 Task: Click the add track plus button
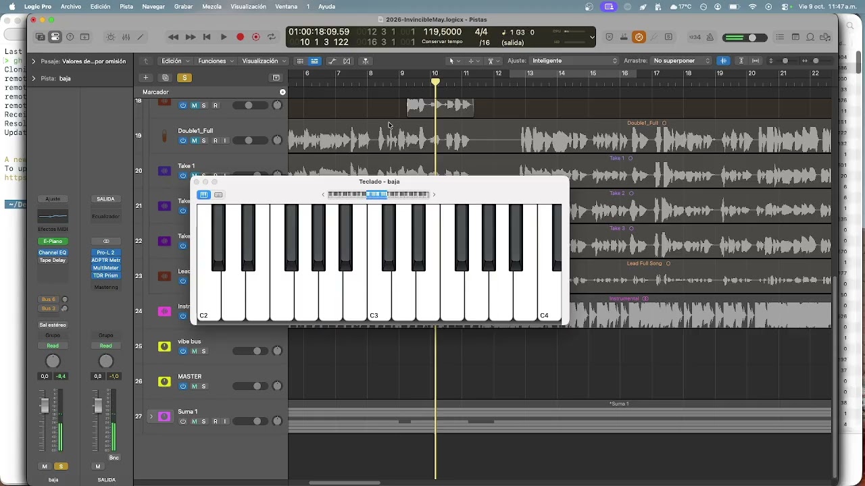tap(145, 78)
